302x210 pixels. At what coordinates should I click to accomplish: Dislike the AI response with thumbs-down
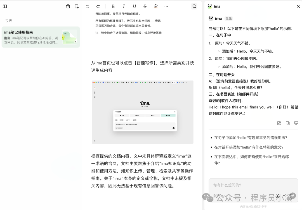(296, 123)
